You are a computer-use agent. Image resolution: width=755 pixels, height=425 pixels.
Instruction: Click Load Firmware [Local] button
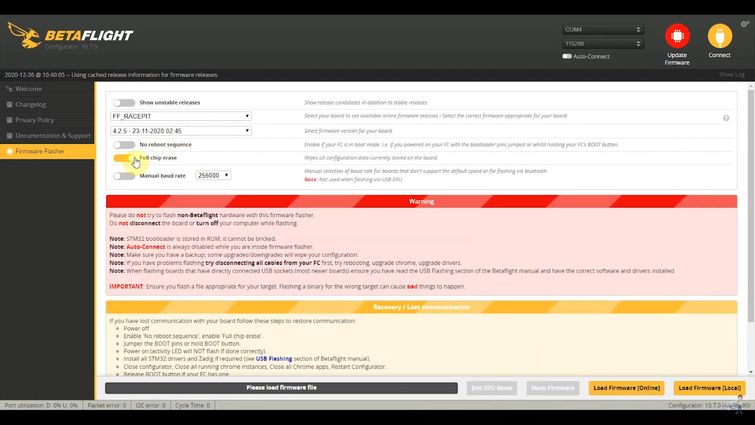point(709,388)
